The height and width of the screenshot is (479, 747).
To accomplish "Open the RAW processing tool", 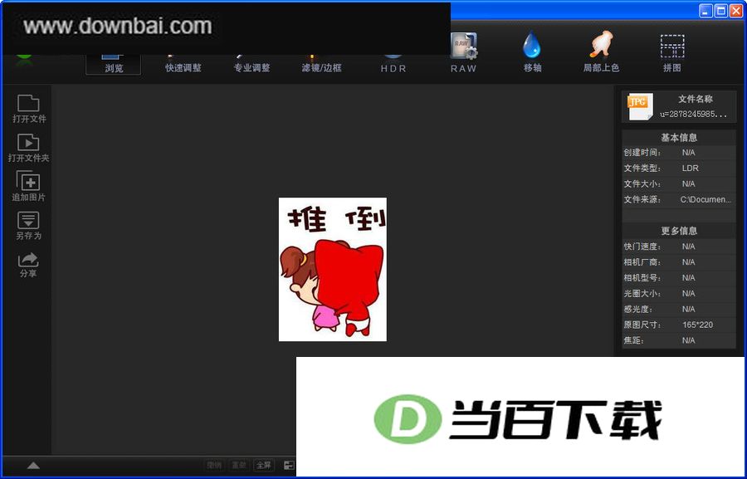I will [463, 52].
